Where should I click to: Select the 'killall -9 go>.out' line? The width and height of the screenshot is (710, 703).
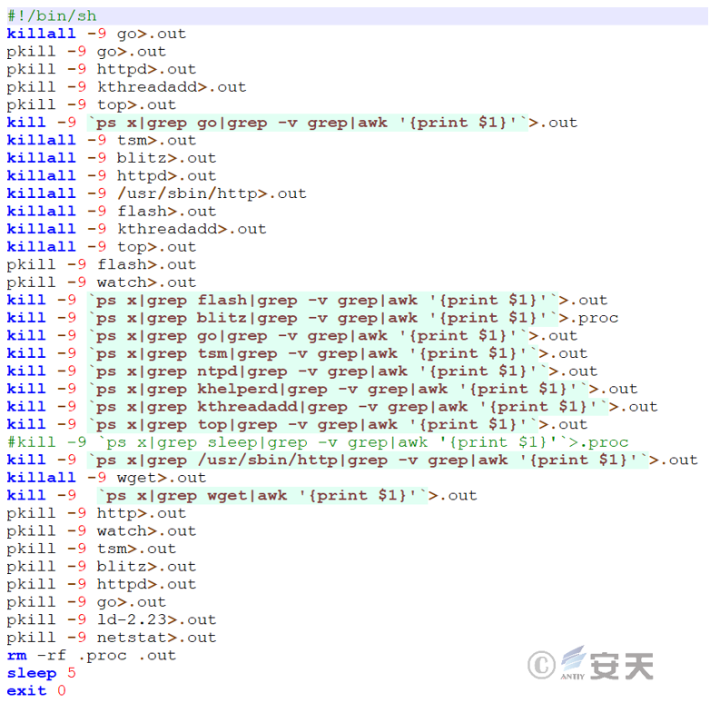pos(96,34)
